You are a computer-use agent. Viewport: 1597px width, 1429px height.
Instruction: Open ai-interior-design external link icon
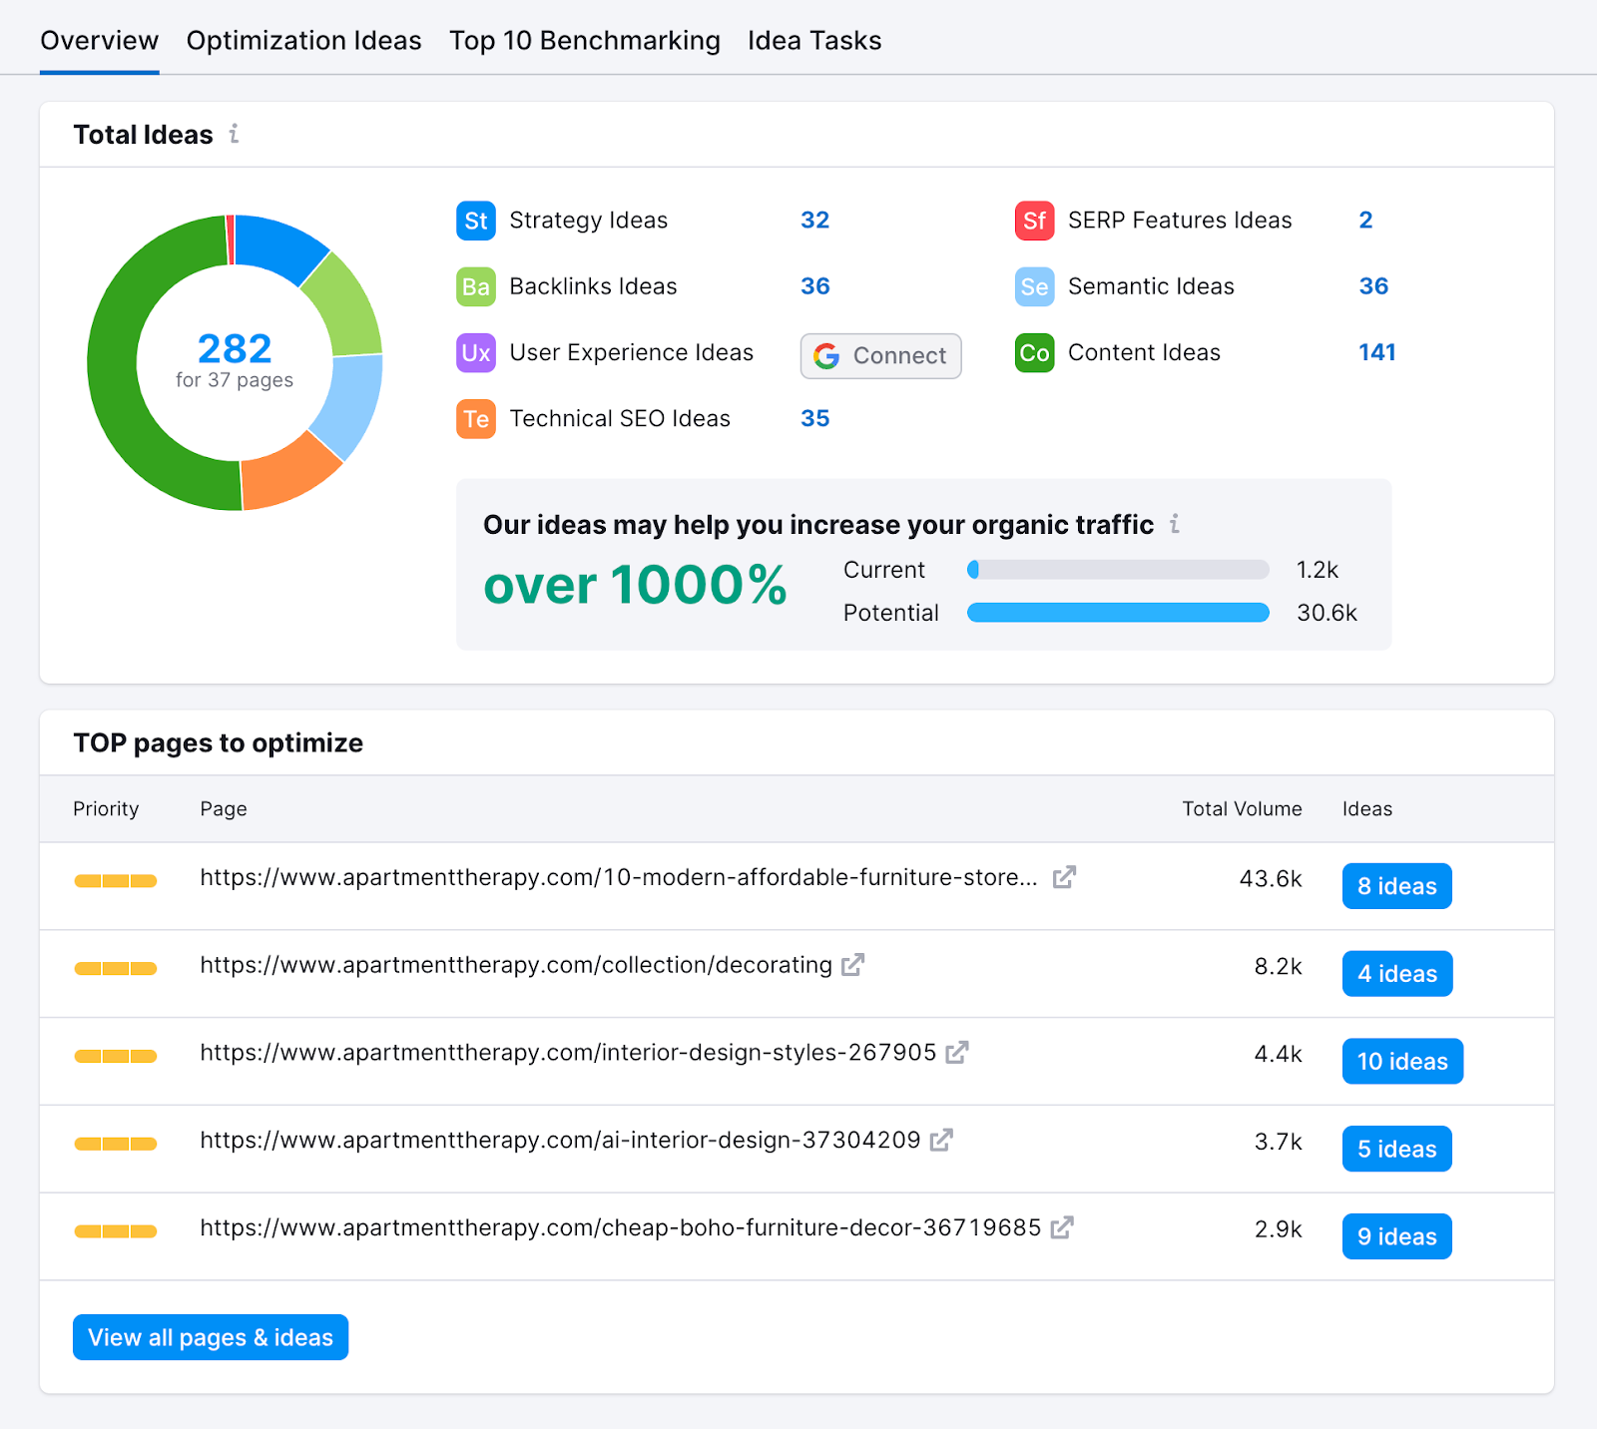point(941,1140)
